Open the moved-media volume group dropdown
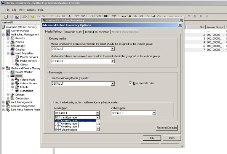 [112, 61]
